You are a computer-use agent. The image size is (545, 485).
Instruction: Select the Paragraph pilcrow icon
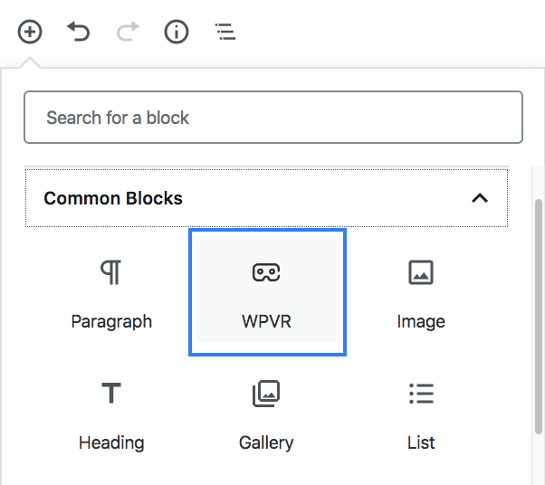pos(111,272)
